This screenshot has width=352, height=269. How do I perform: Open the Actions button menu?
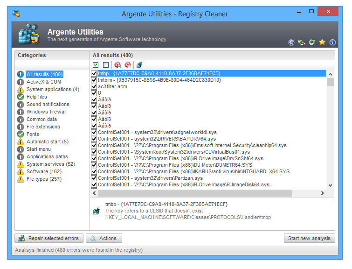pos(104,238)
